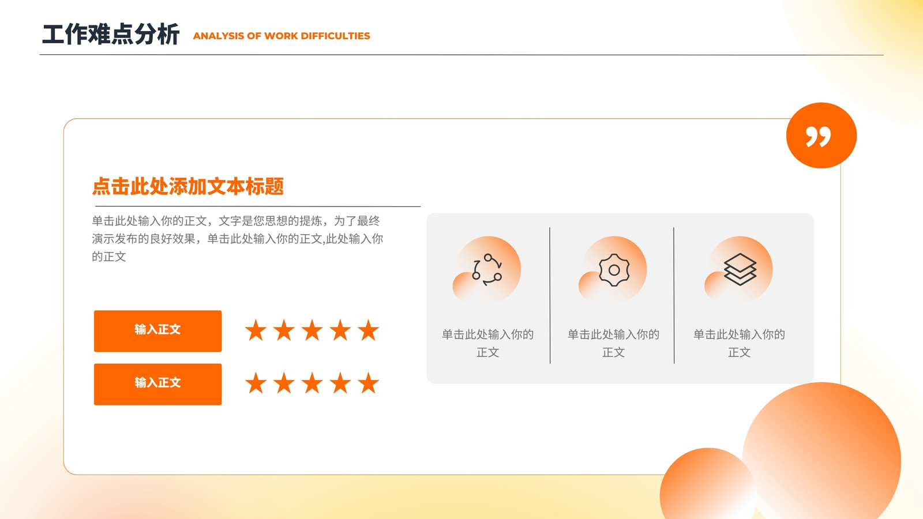Click the leftmost star in the upper star row
The width and height of the screenshot is (923, 519).
click(x=256, y=331)
